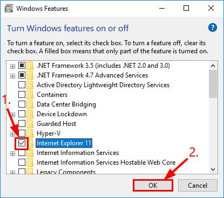Tick the Guarded Host checkbox
The width and height of the screenshot is (224, 198).
[22, 124]
